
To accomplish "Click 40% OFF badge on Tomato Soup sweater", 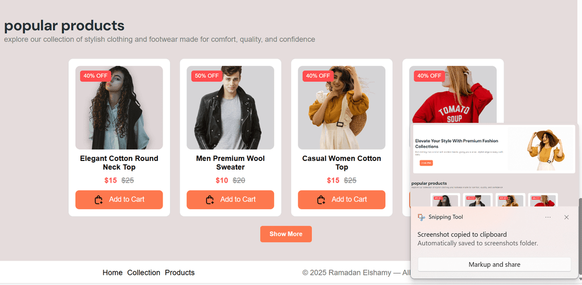I will pos(429,76).
